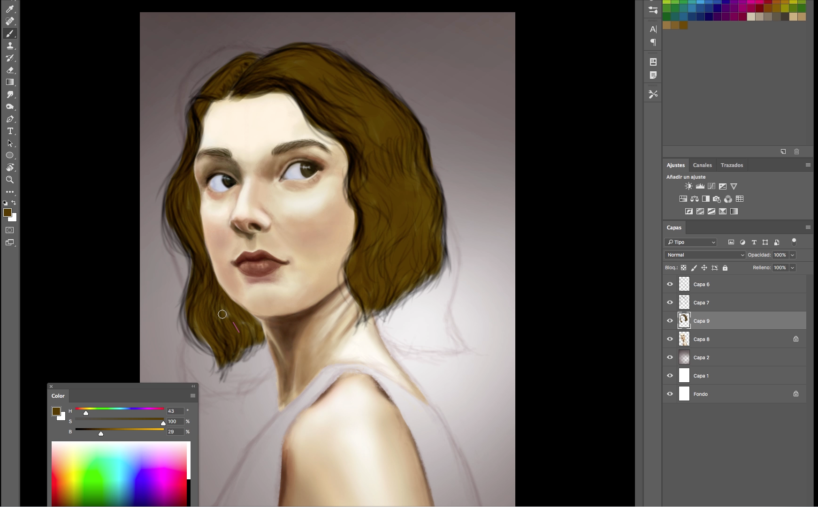Hide the Capa 9 layer
818x507 pixels.
tap(670, 321)
